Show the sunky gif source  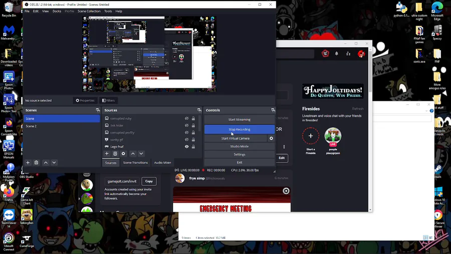187,140
